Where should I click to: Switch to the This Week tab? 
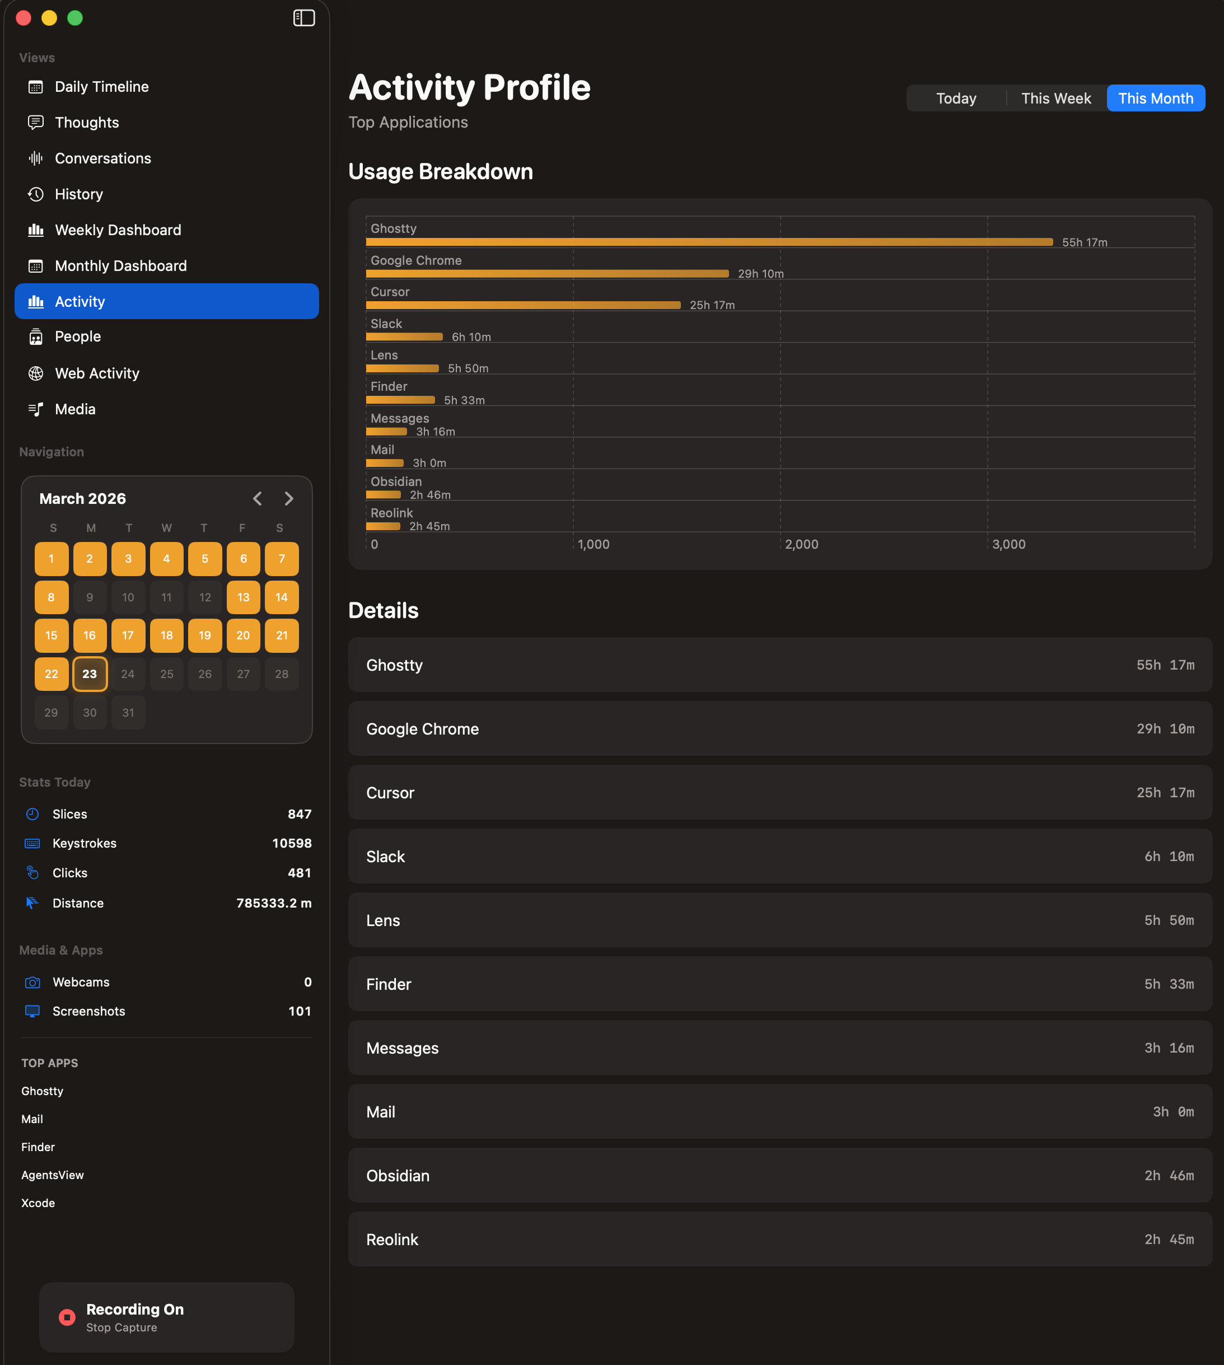coord(1055,98)
